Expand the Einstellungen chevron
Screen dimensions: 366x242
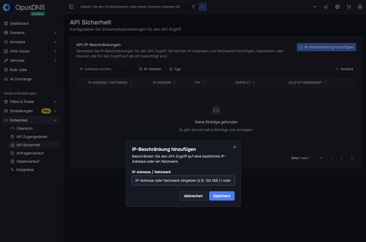55,111
